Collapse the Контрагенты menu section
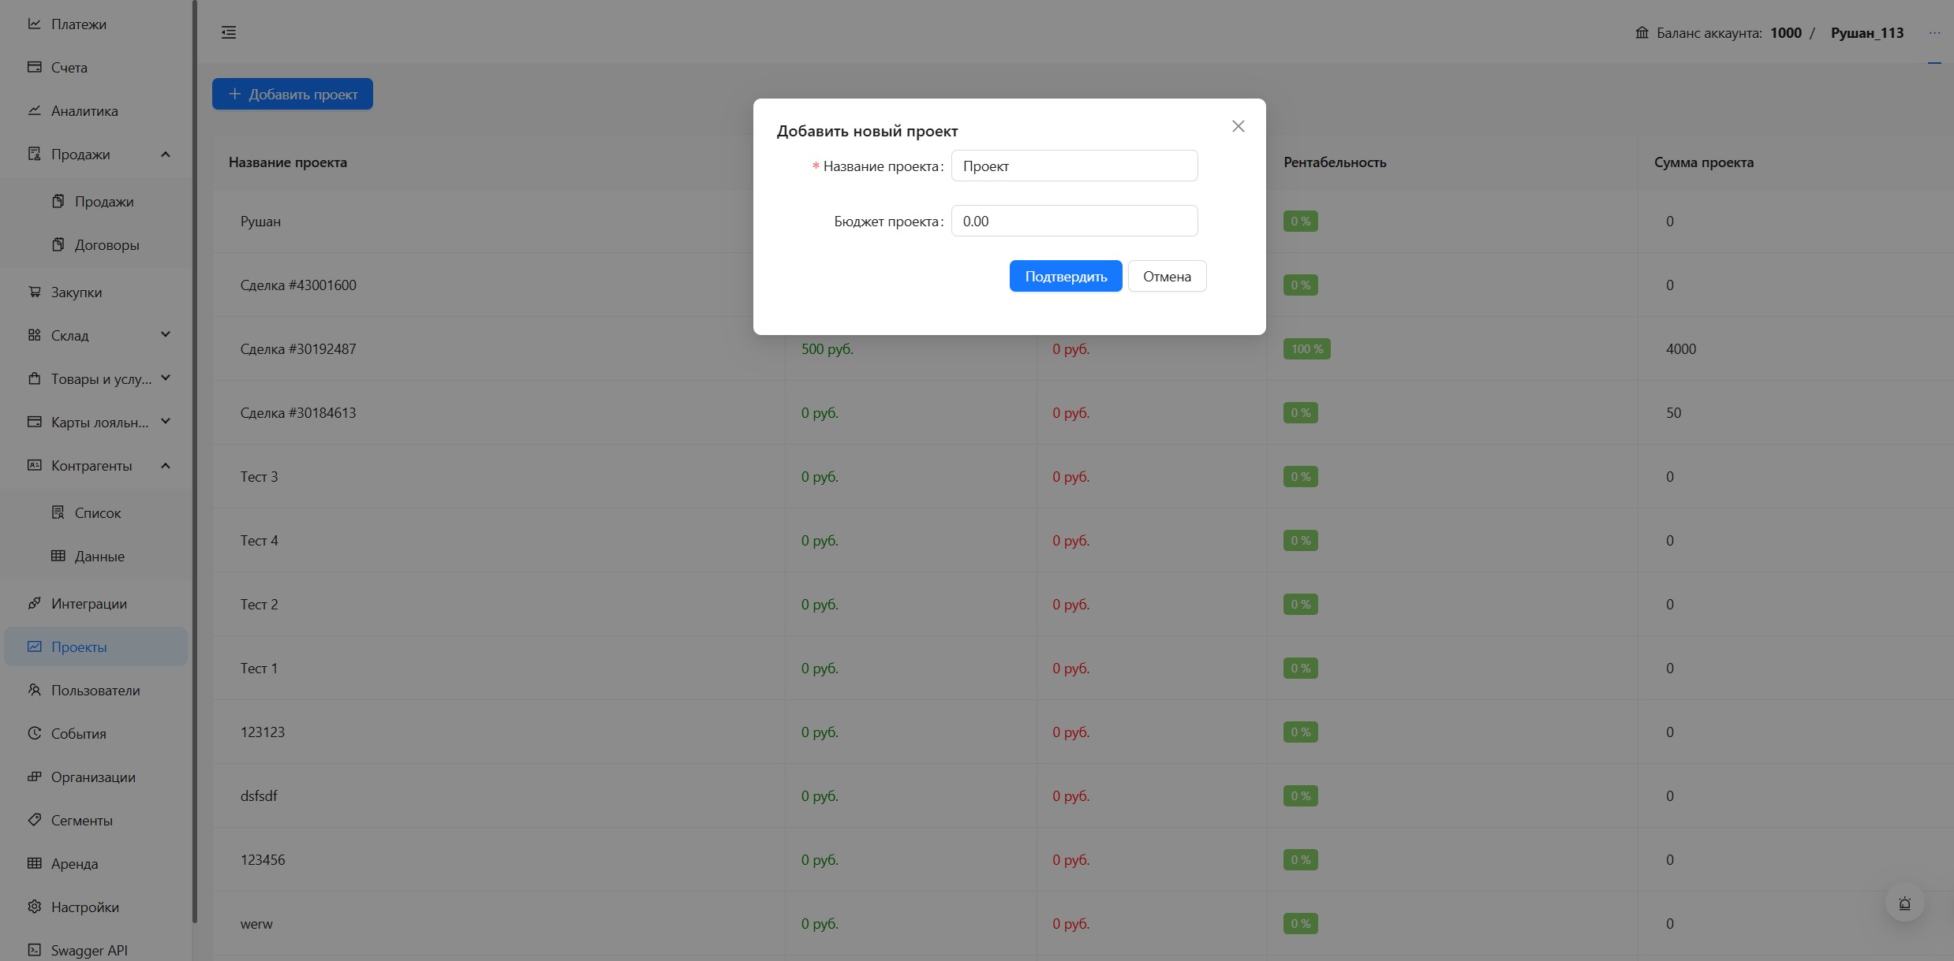 (166, 466)
